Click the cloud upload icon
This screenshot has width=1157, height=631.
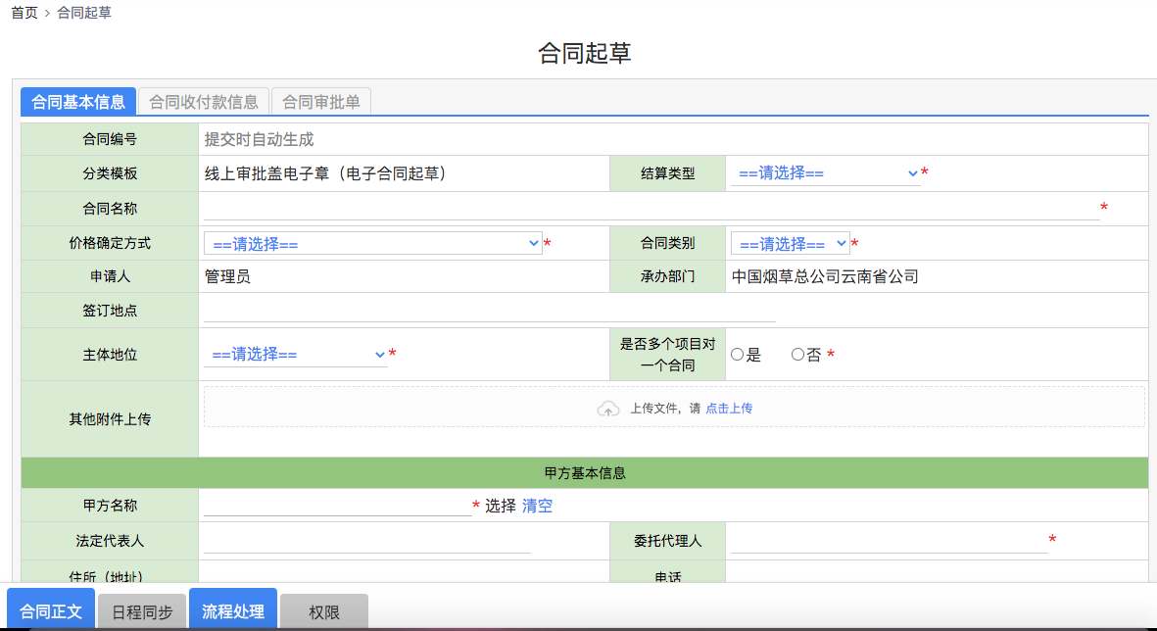pos(608,409)
